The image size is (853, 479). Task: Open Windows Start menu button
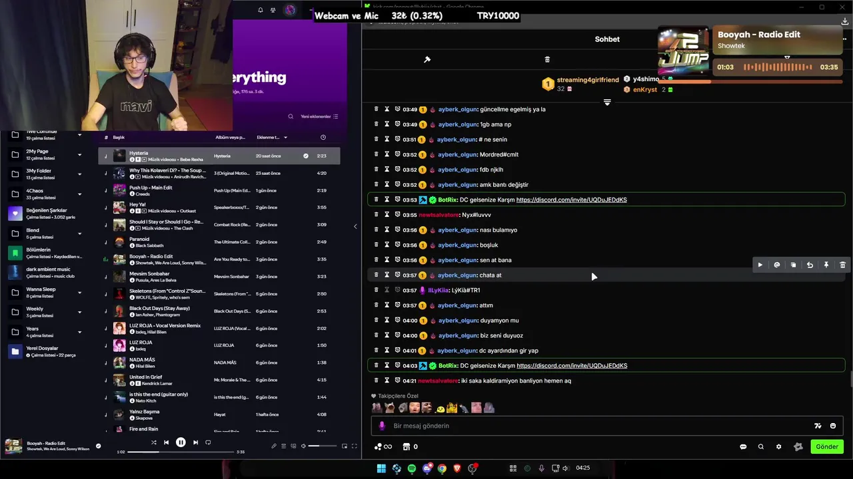click(381, 468)
